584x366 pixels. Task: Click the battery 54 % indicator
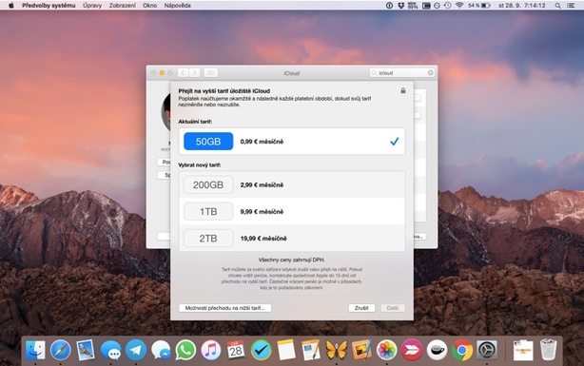tap(479, 5)
